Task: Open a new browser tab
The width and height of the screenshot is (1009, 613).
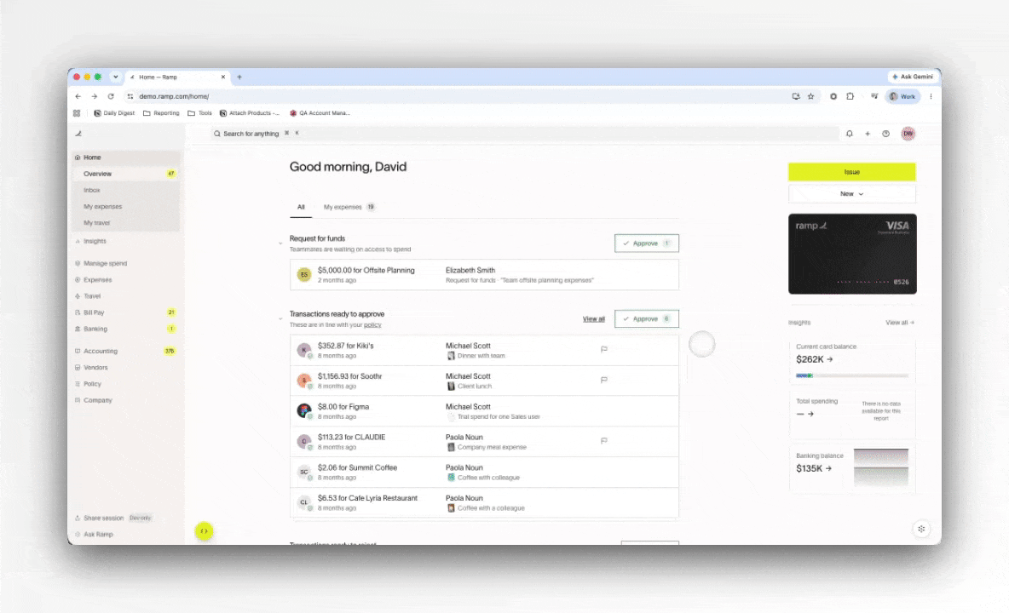Action: pos(239,77)
